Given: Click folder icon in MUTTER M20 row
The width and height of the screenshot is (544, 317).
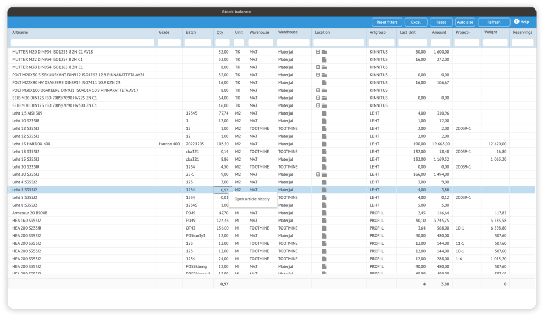Looking at the screenshot, I should pos(324,52).
